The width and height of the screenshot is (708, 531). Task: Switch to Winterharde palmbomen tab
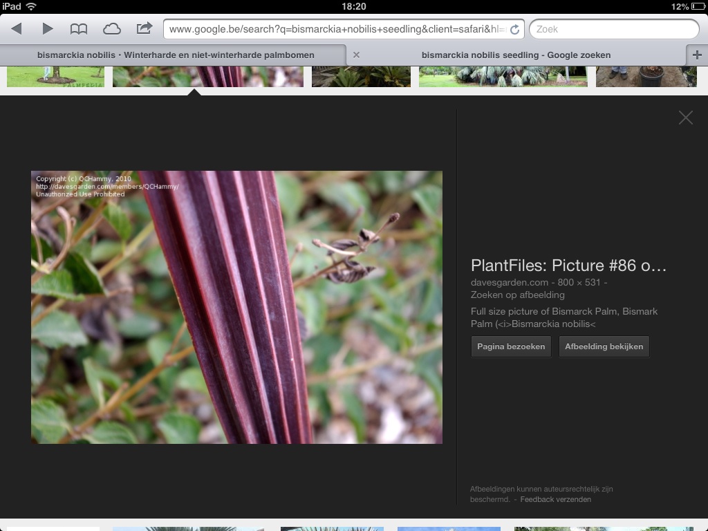[x=175, y=55]
